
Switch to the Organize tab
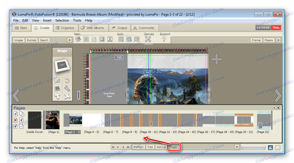pyautogui.click(x=65, y=28)
